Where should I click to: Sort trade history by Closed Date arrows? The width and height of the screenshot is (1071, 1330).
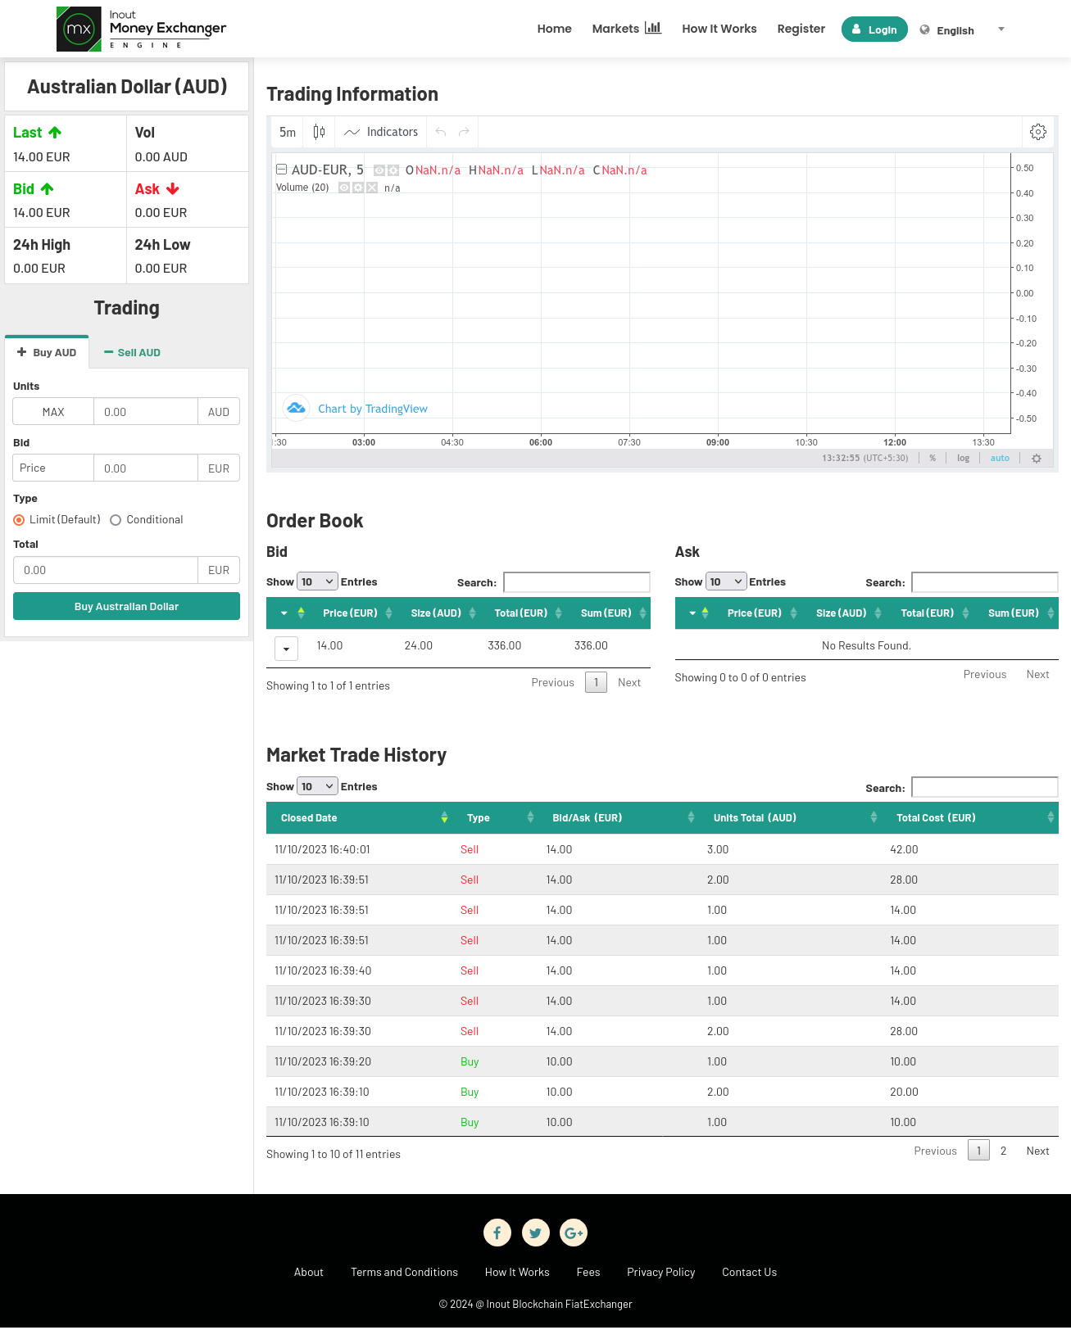[x=444, y=818]
